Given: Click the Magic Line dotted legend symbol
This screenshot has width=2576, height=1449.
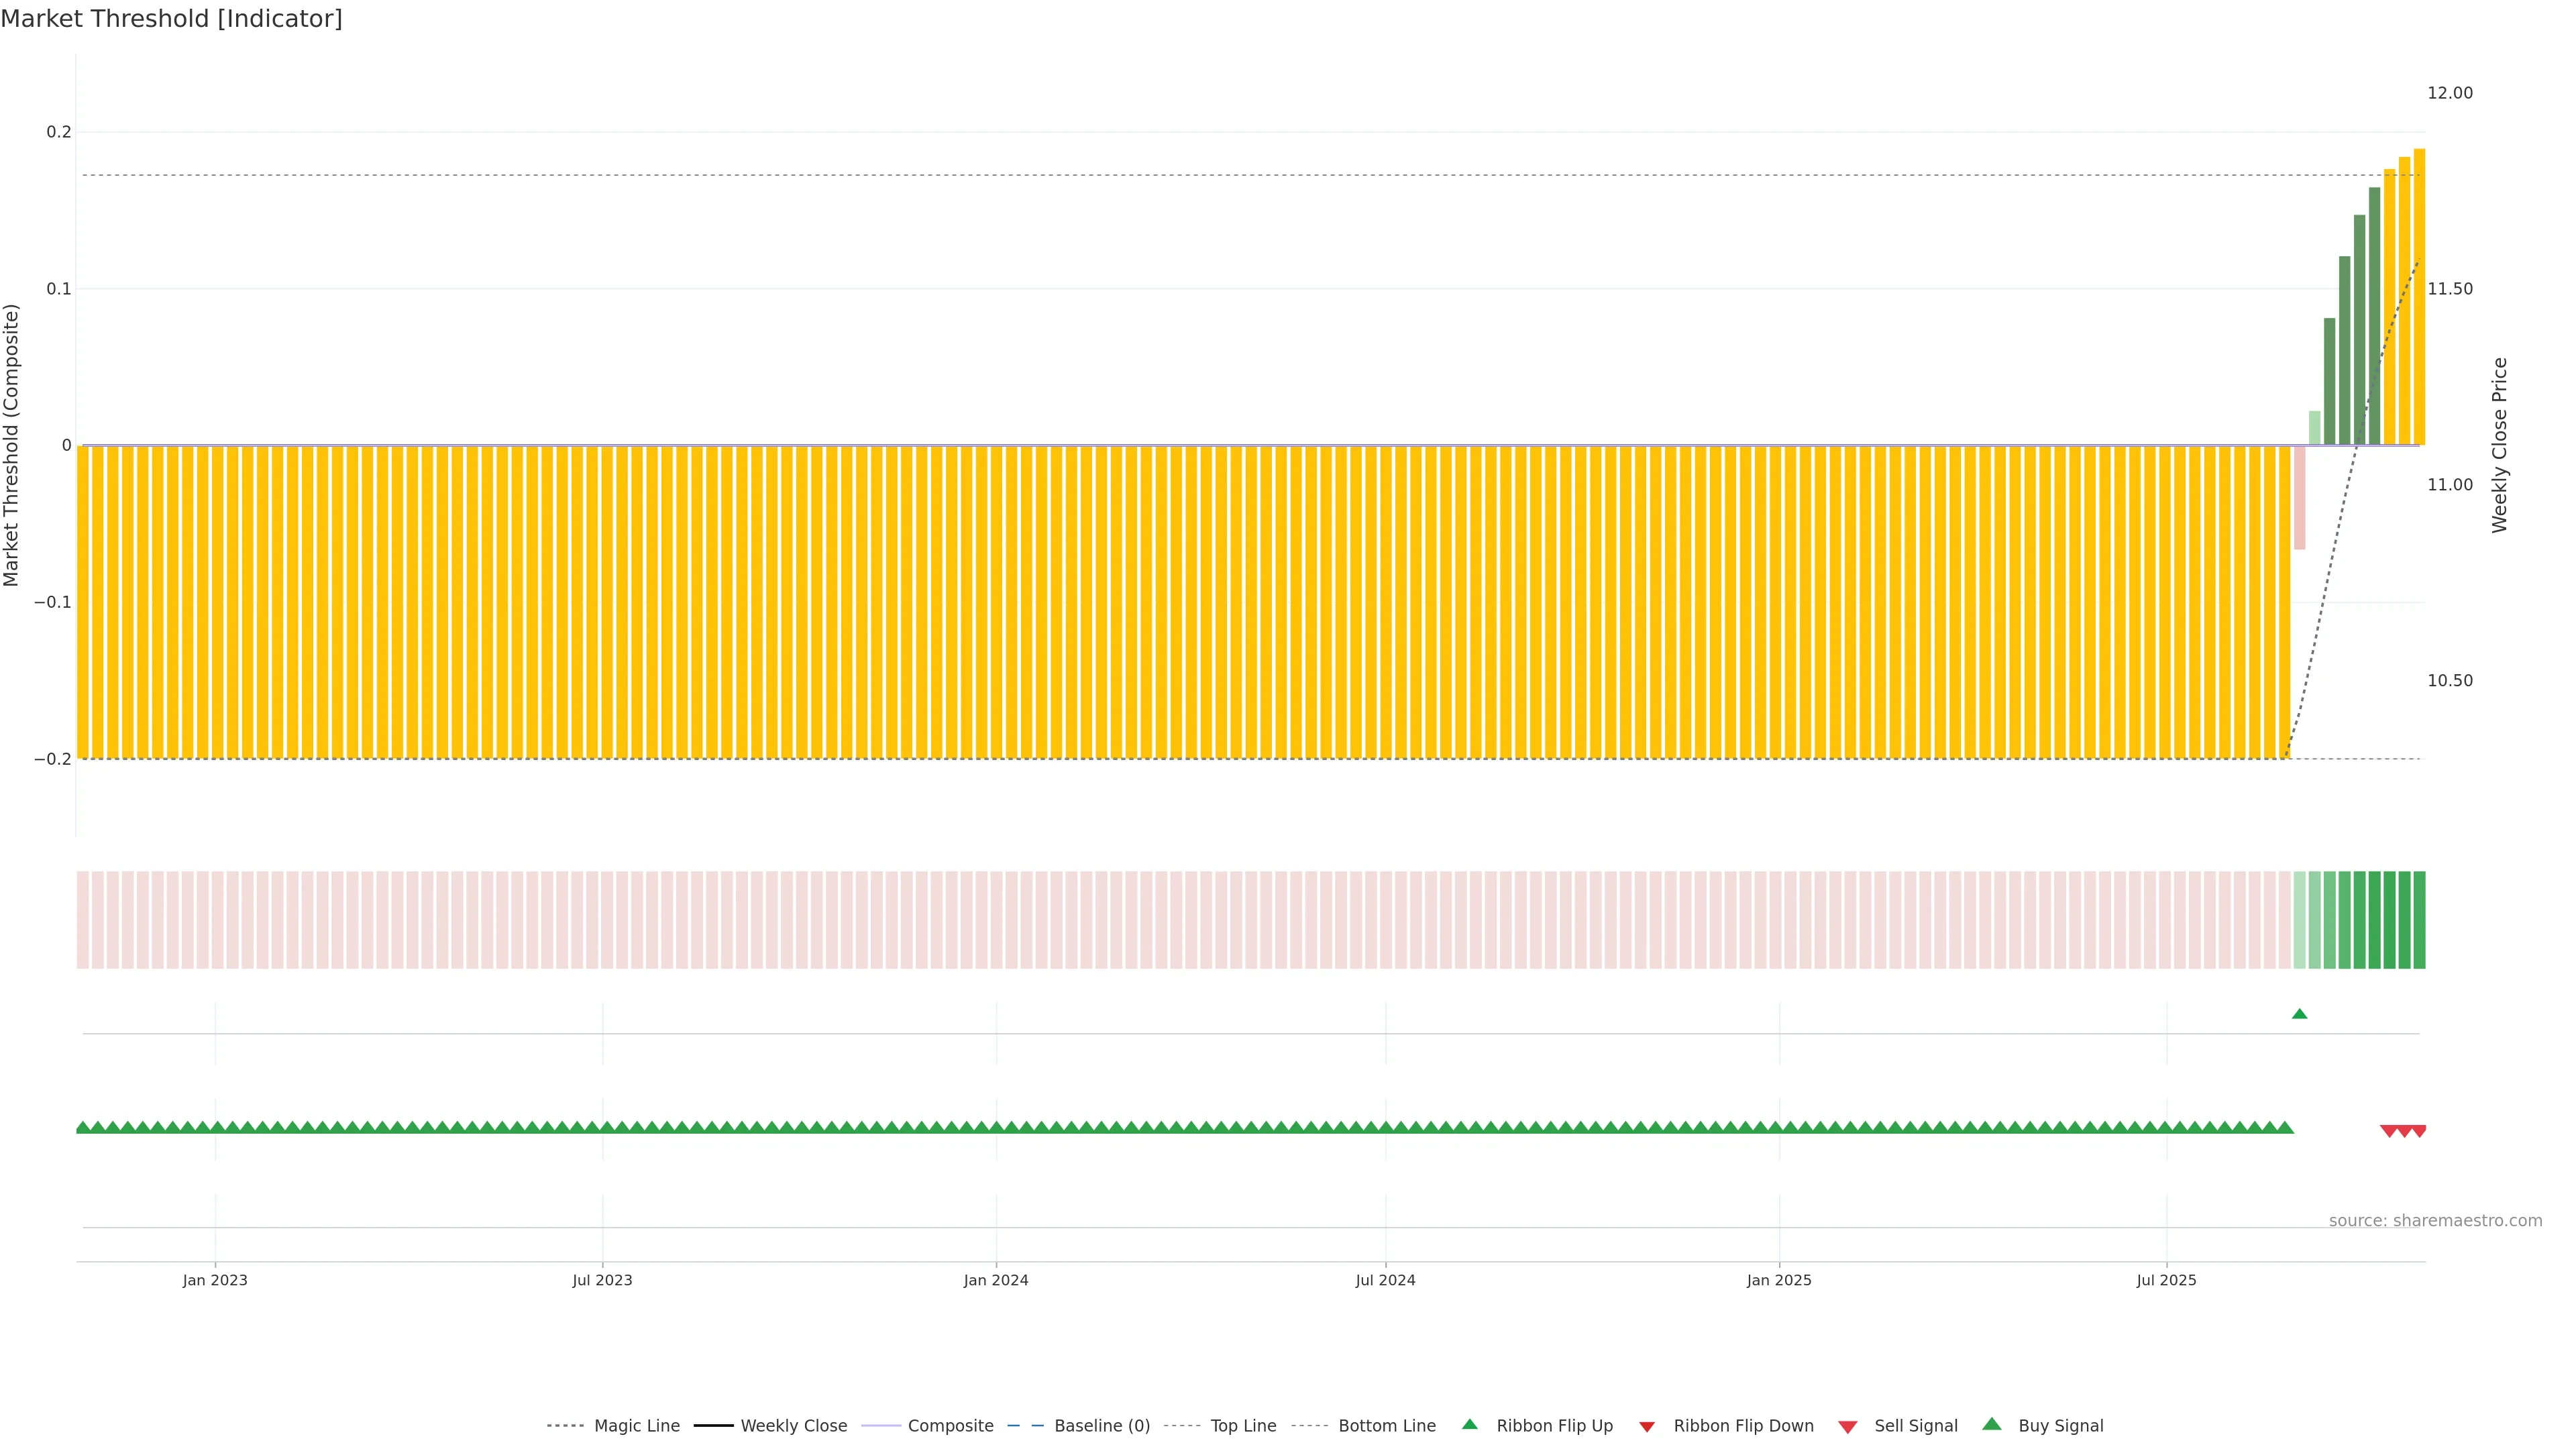Looking at the screenshot, I should 565,1426.
